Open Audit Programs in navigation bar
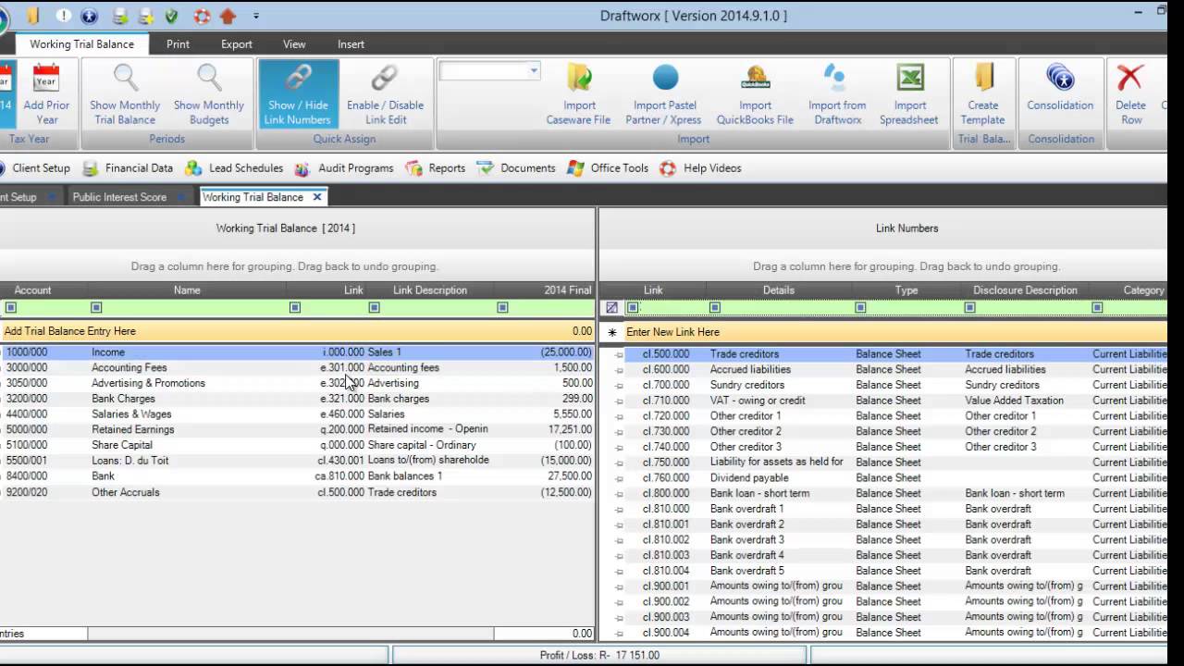The width and height of the screenshot is (1184, 666). 344,168
